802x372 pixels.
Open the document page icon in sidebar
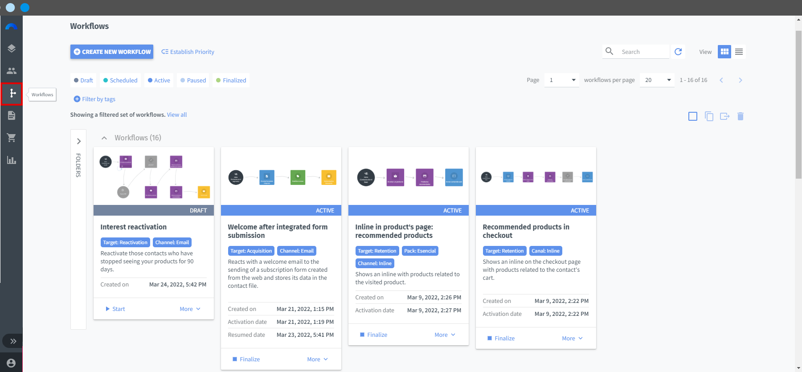pyautogui.click(x=12, y=115)
